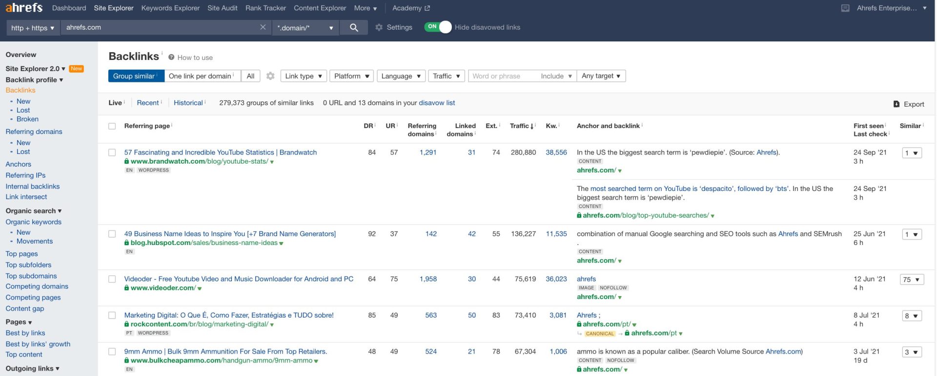Viewport: 937px width, 376px height.
Task: Click the search magnifier button
Action: [354, 28]
